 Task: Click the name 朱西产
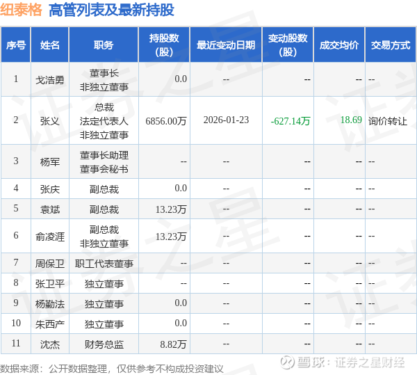point(50,324)
